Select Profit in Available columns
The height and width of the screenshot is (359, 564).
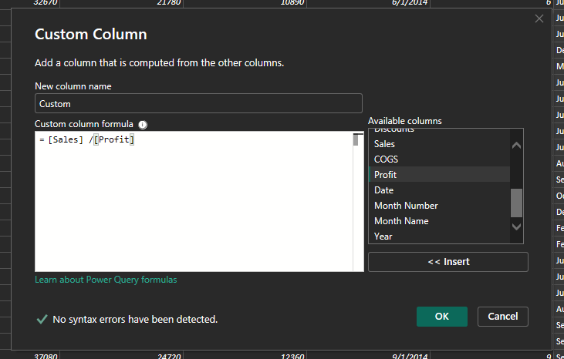click(x=439, y=175)
